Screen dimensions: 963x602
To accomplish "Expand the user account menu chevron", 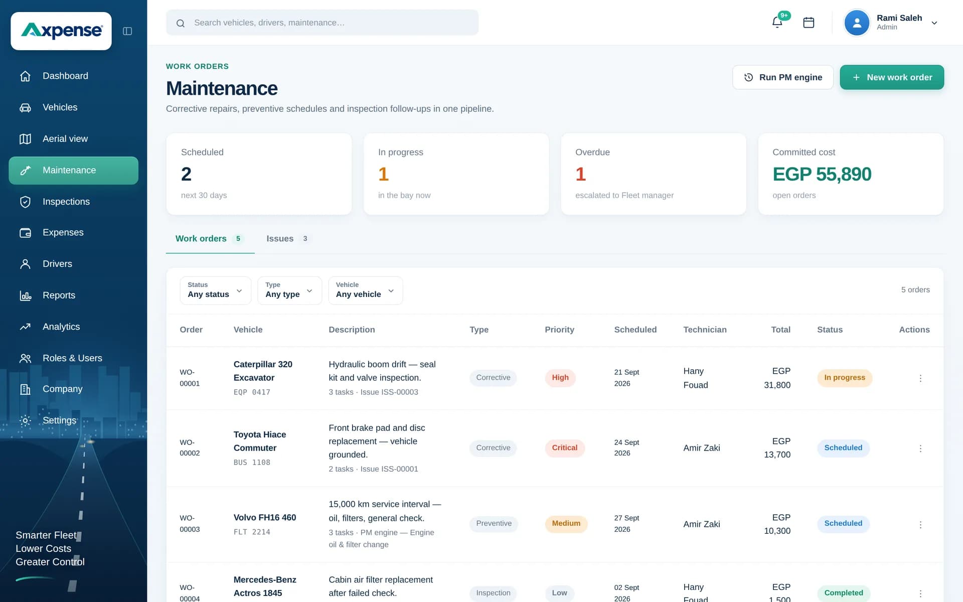I will (934, 23).
